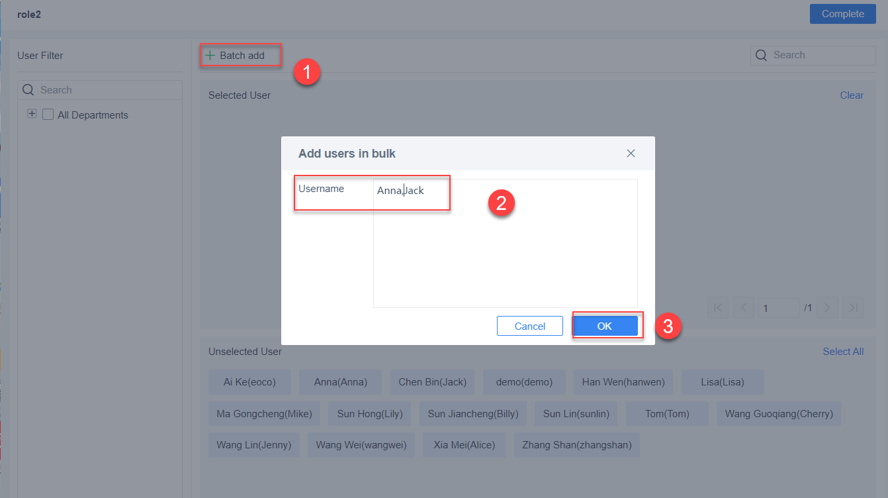Image resolution: width=888 pixels, height=498 pixels.
Task: Click the previous page arrow icon
Action: [742, 307]
